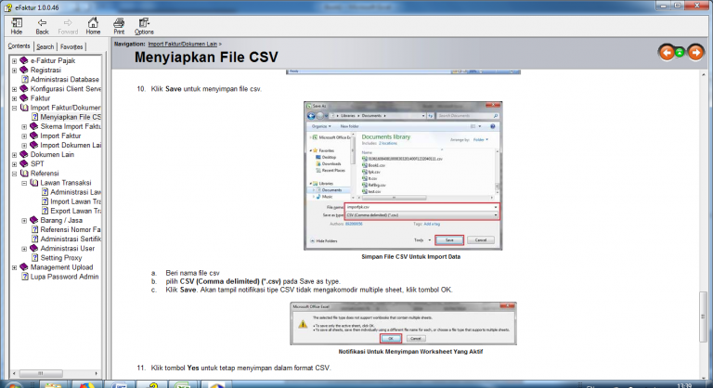
Task: Click the orange next-page arrow button
Action: click(693, 52)
